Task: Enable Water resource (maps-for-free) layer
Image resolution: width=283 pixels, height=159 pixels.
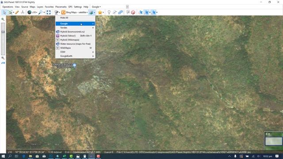Action: [75, 44]
